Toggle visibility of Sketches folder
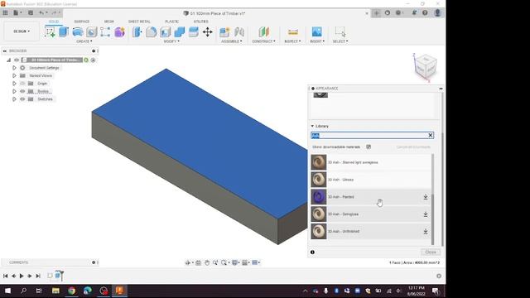Screen dimensions: 530x298 (x=22, y=99)
